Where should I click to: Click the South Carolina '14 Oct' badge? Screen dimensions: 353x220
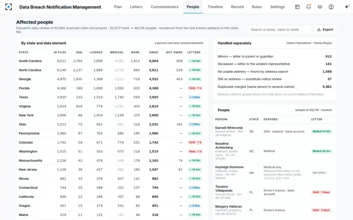point(195,61)
